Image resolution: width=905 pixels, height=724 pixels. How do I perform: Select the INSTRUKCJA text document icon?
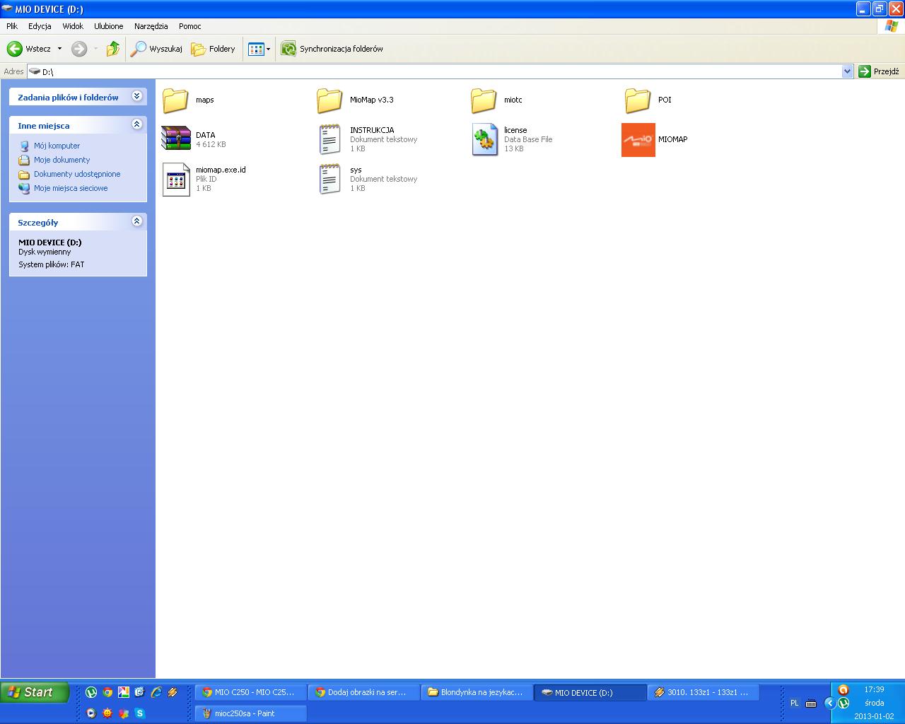click(329, 139)
